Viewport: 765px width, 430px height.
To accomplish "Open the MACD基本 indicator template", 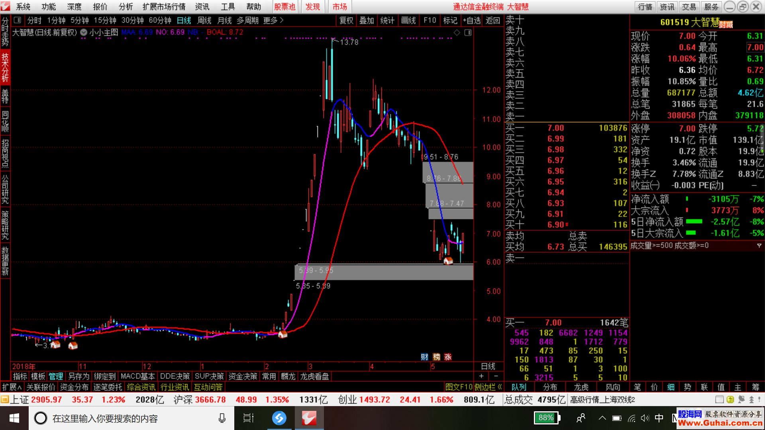I will point(138,376).
